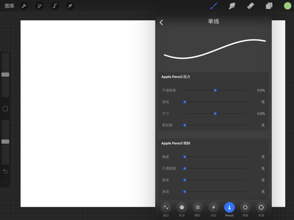Tap the 尺寸 label
The width and height of the screenshot is (294, 220).
coord(165,114)
